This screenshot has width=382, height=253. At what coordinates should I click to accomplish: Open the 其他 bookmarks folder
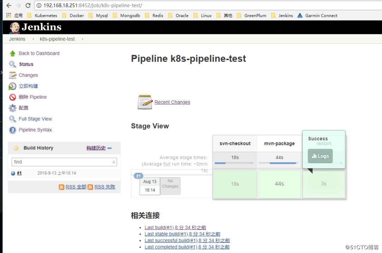pos(227,16)
